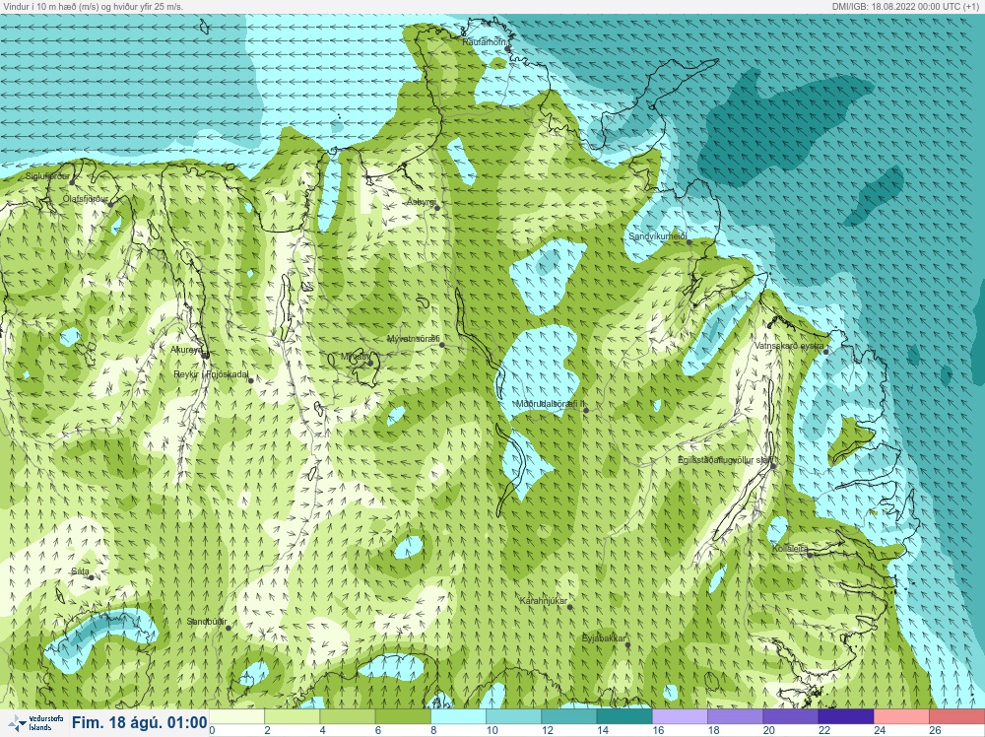Select the 8–10 m/s light cyan legend swatch
This screenshot has height=737, width=985.
[458, 716]
